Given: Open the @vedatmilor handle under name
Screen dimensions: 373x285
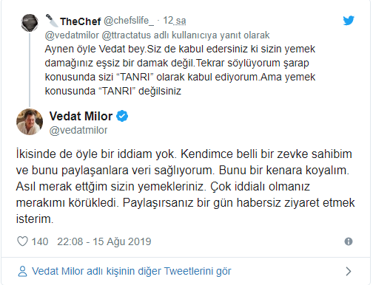Looking at the screenshot, I should [78, 130].
